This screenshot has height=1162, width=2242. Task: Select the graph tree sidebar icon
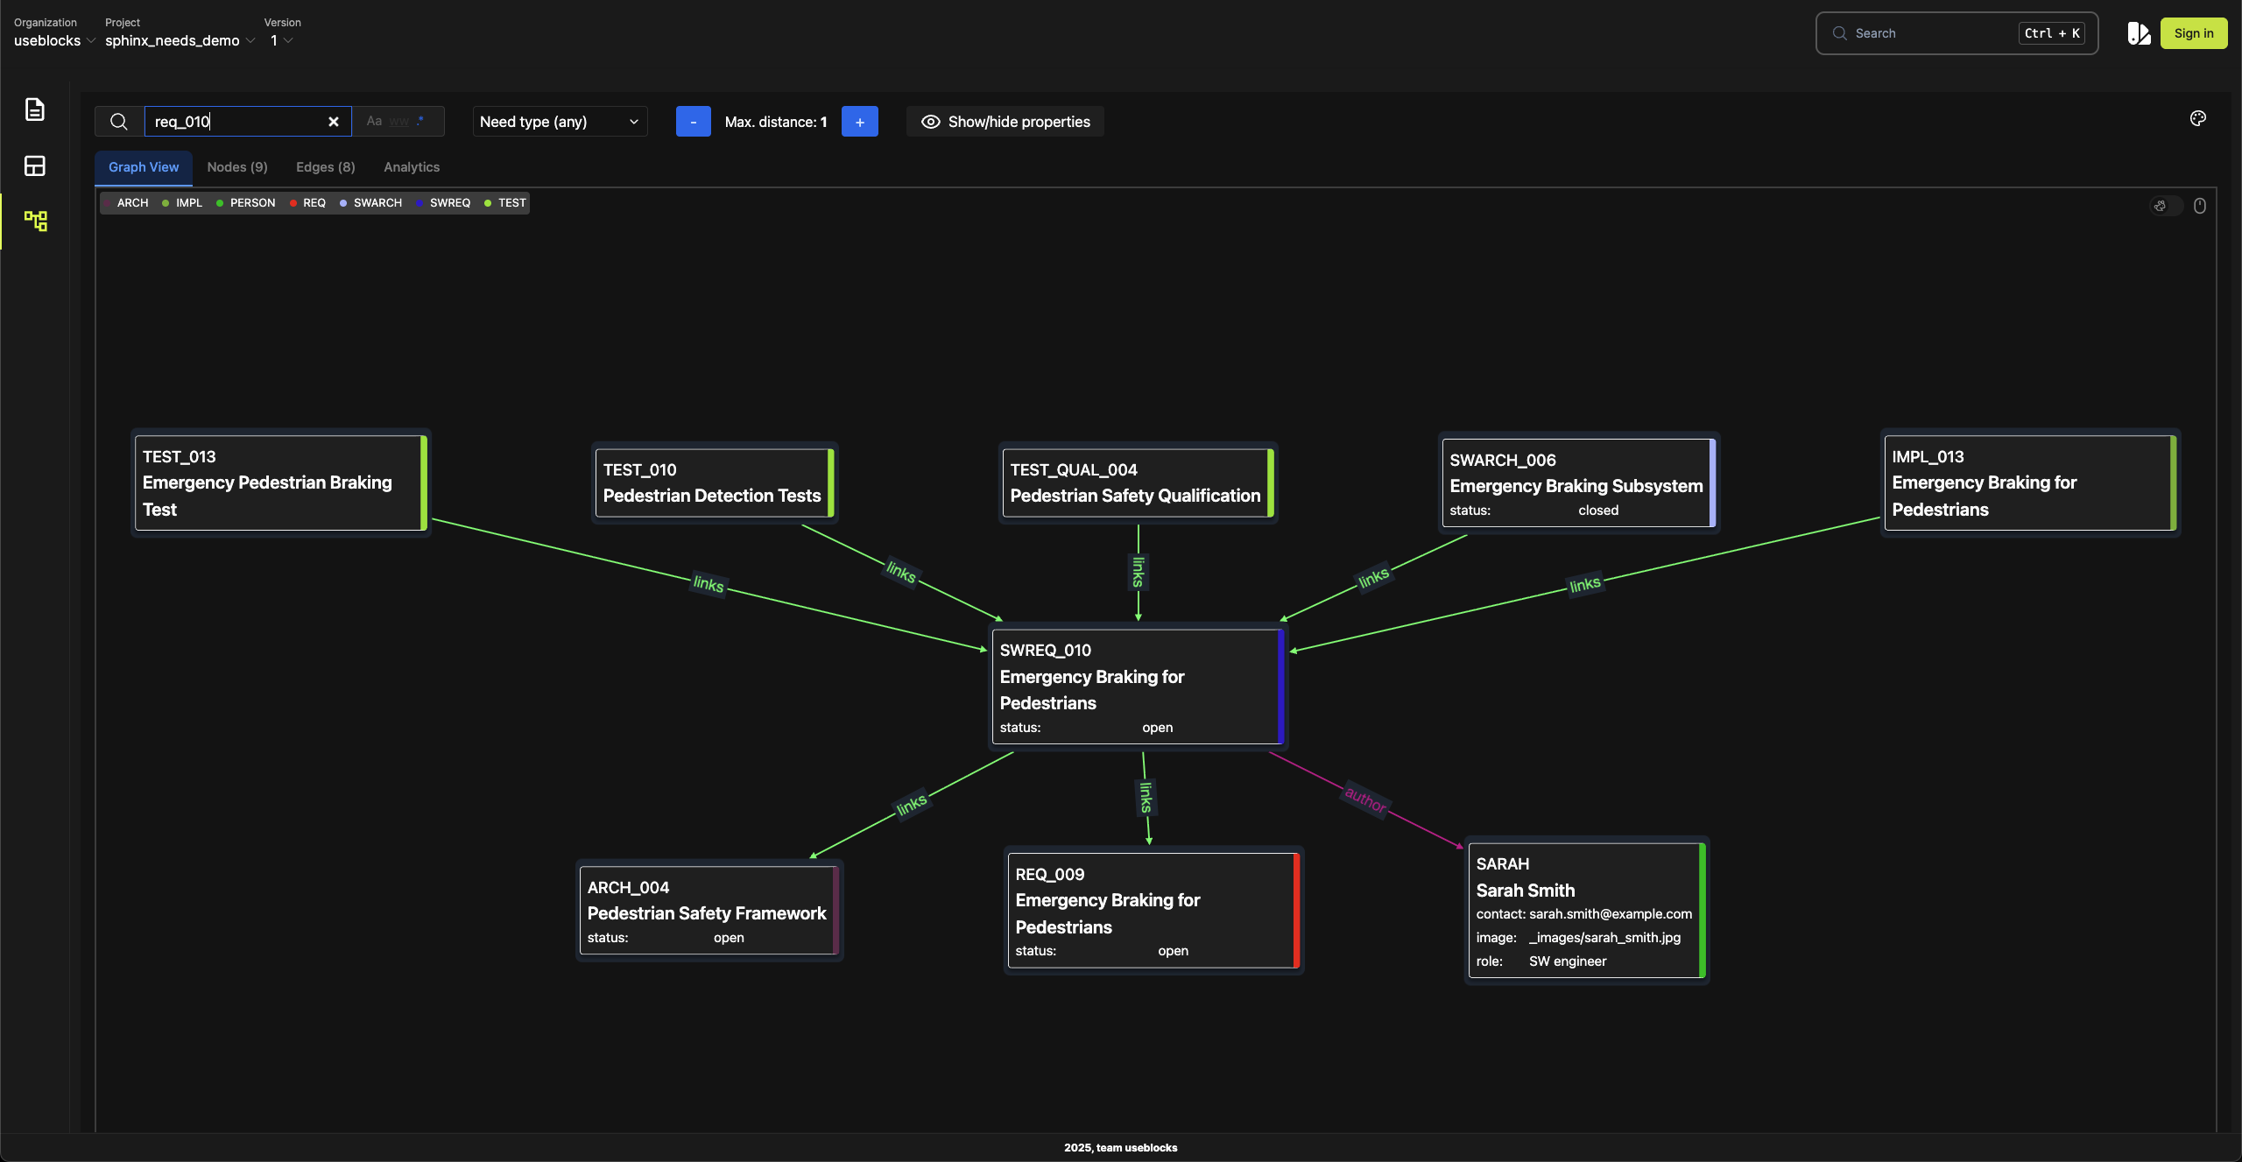coord(35,221)
